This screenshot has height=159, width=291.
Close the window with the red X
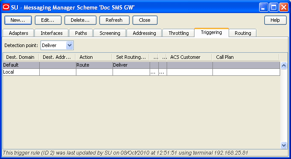click(x=284, y=7)
